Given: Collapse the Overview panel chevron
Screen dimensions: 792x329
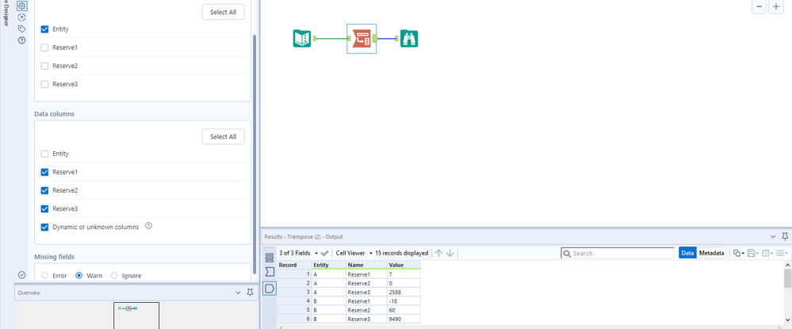Looking at the screenshot, I should click(239, 293).
